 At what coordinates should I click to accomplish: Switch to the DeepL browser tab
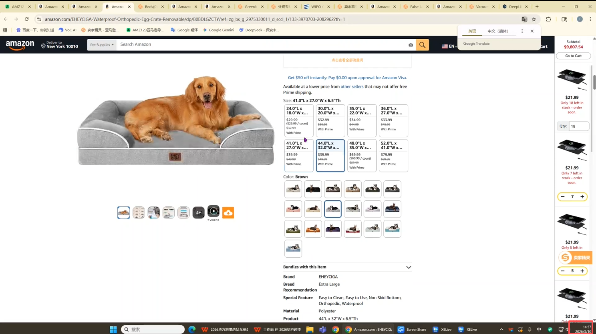[x=514, y=7]
